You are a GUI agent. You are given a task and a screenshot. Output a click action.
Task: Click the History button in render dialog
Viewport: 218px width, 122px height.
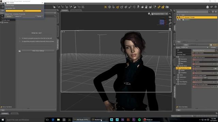[18, 17]
